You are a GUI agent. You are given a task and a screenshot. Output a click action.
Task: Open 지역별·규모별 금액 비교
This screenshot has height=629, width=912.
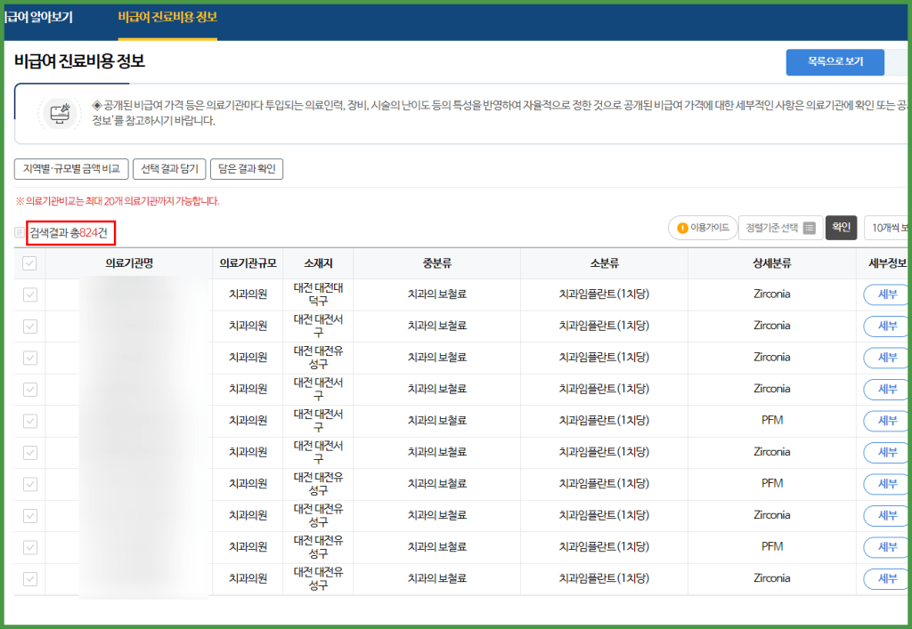71,169
